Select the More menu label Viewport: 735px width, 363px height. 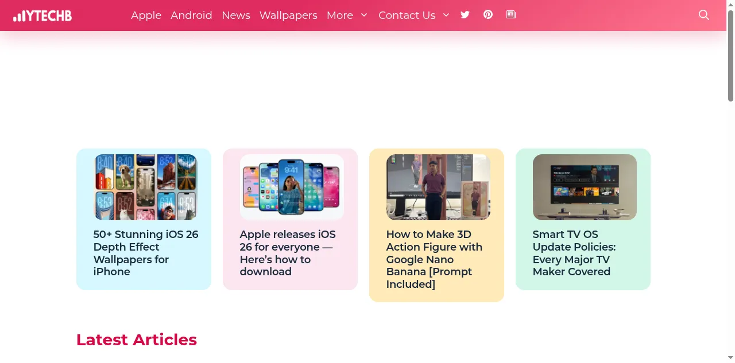340,15
